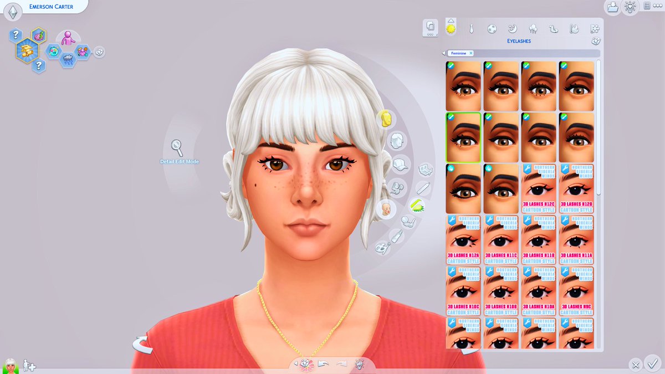
Task: Switch to the Party balloons outfit category
Action: (533, 29)
